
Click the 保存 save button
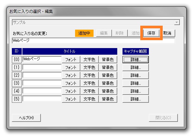[x=152, y=33]
